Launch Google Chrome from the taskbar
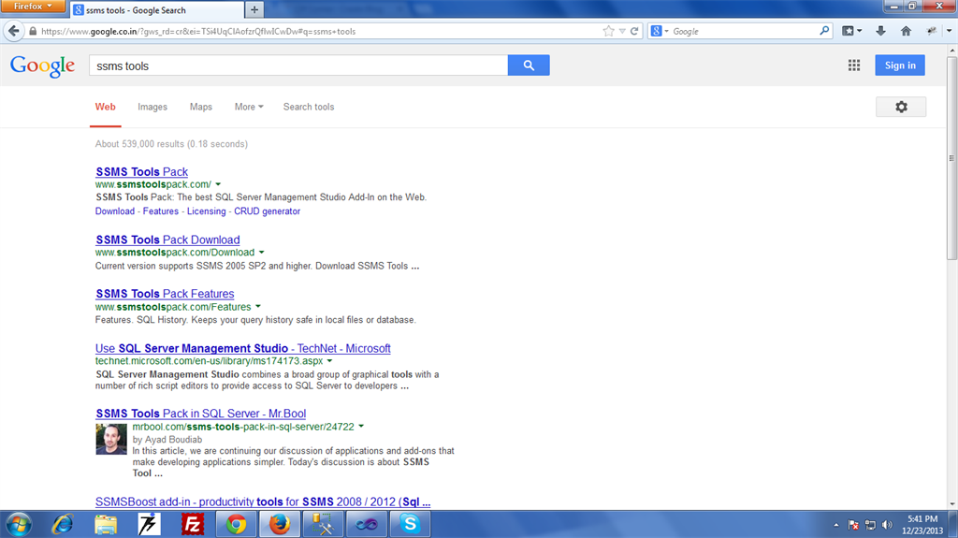958x538 pixels. (x=236, y=525)
